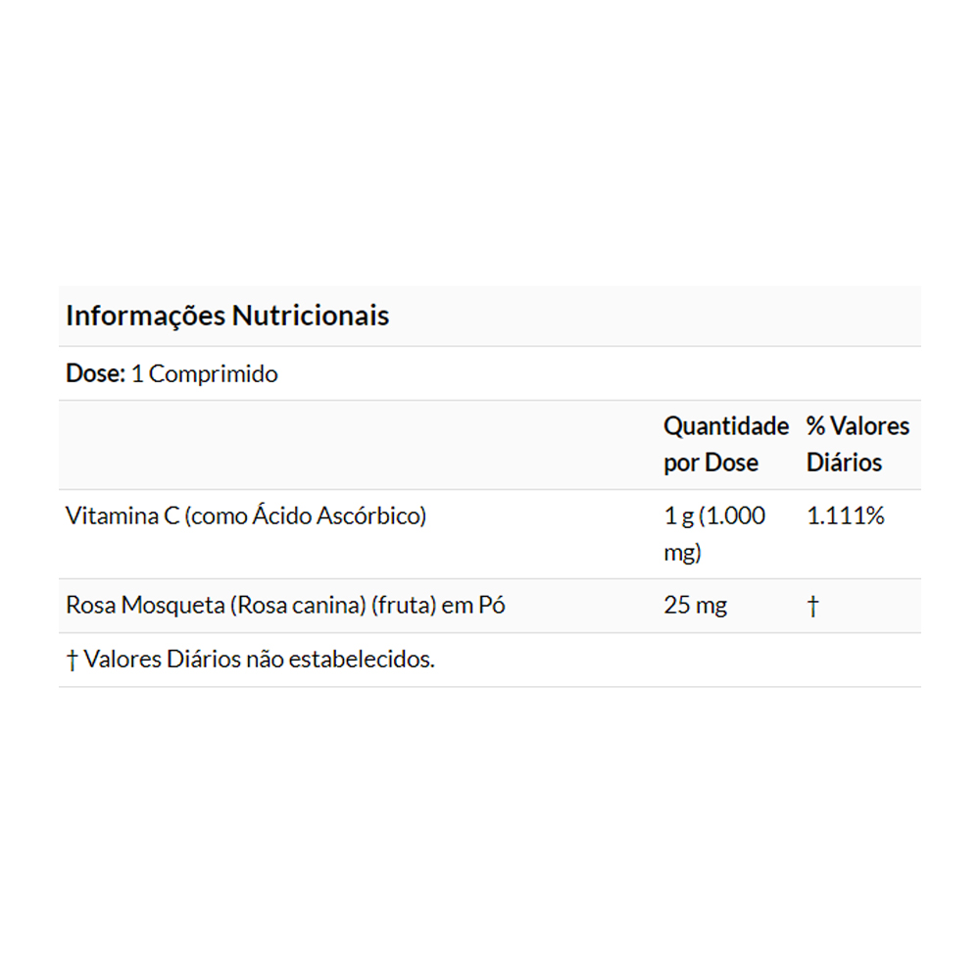Click the (fruta) em Pó text
The height and width of the screenshot is (980, 980).
tap(438, 606)
